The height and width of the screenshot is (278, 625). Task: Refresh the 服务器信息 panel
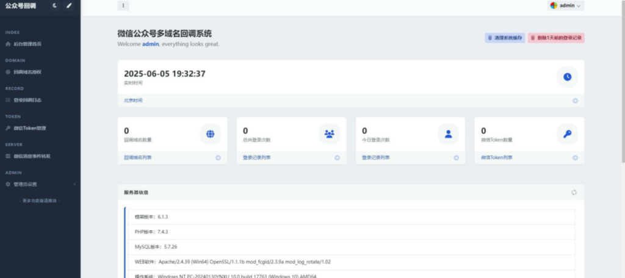(x=574, y=193)
